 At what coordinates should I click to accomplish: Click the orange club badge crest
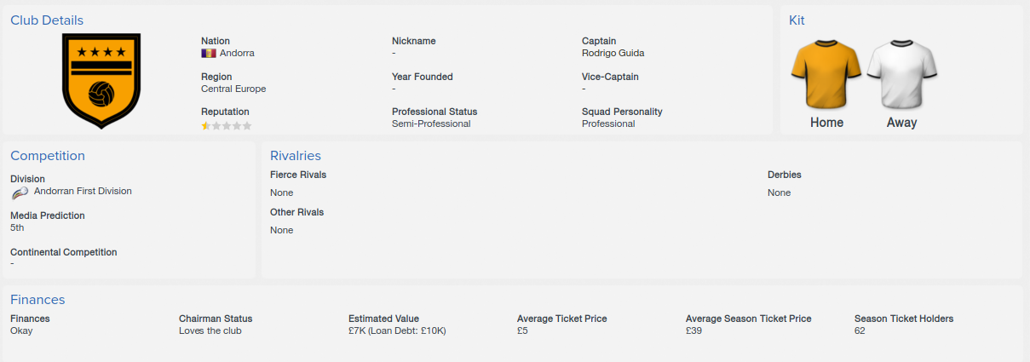[x=101, y=80]
